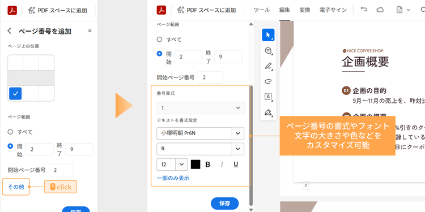The image size is (425, 212).
Task: Click the 小塚明朝 Pr6N font name field
Action: pos(194,133)
